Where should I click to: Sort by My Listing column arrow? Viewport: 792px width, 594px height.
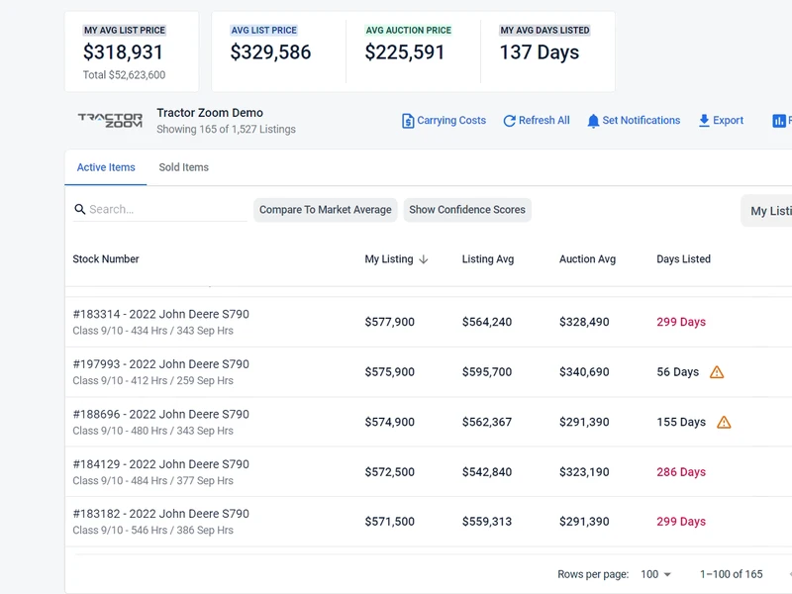(424, 259)
